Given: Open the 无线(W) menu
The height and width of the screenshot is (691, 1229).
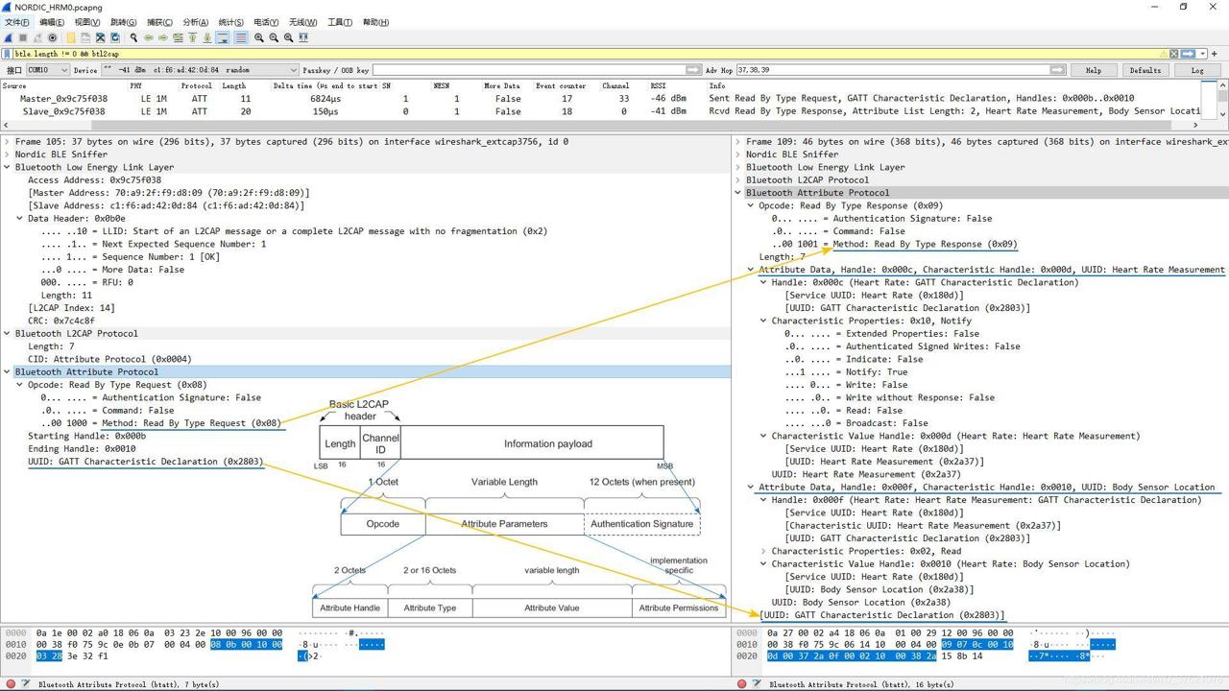Looking at the screenshot, I should [x=302, y=22].
